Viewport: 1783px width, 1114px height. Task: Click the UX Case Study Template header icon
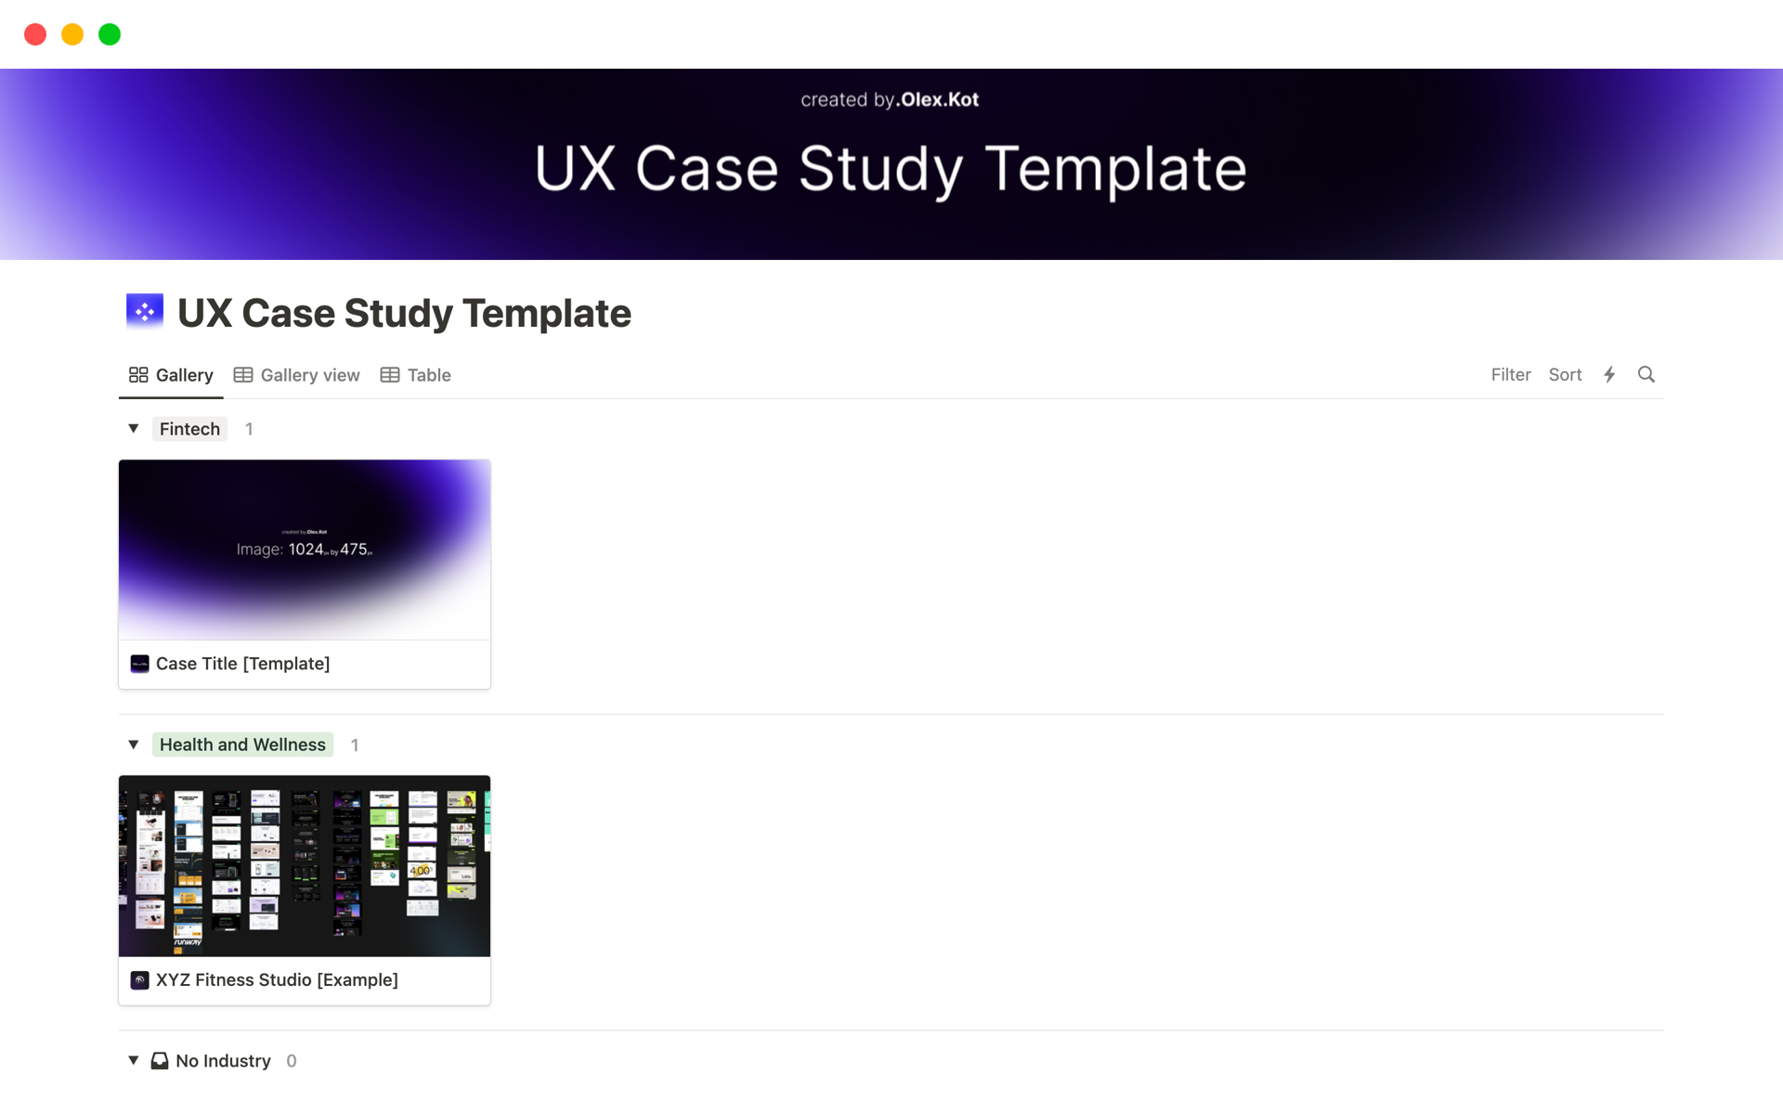coord(145,312)
